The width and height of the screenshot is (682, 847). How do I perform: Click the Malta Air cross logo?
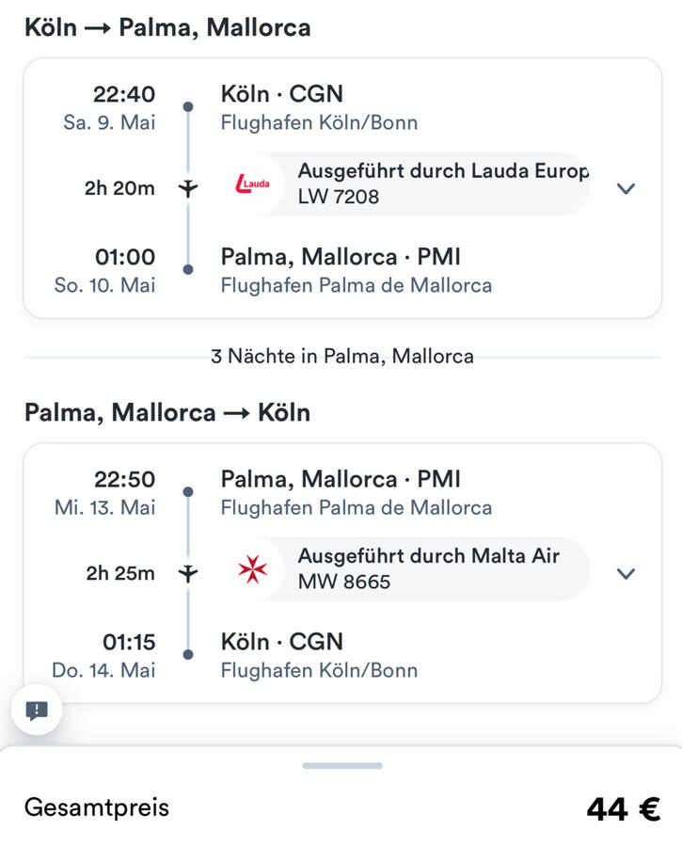tap(252, 568)
